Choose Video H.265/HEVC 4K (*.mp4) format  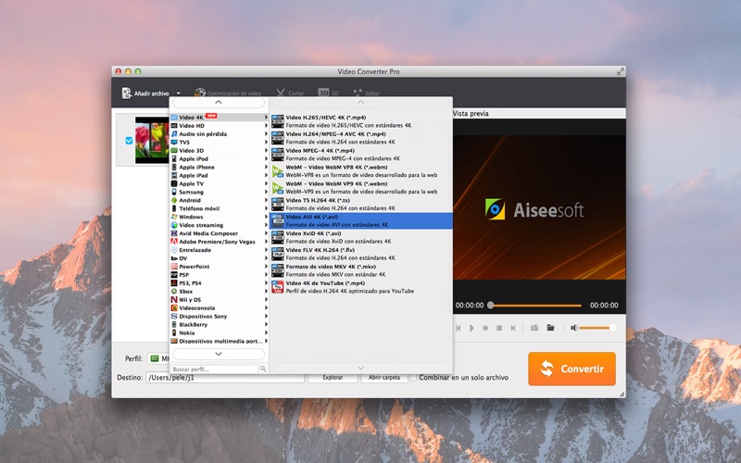point(361,121)
